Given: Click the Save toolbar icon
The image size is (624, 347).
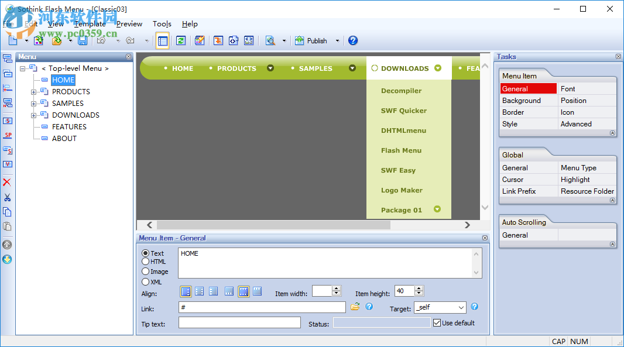Looking at the screenshot, I should [x=83, y=40].
